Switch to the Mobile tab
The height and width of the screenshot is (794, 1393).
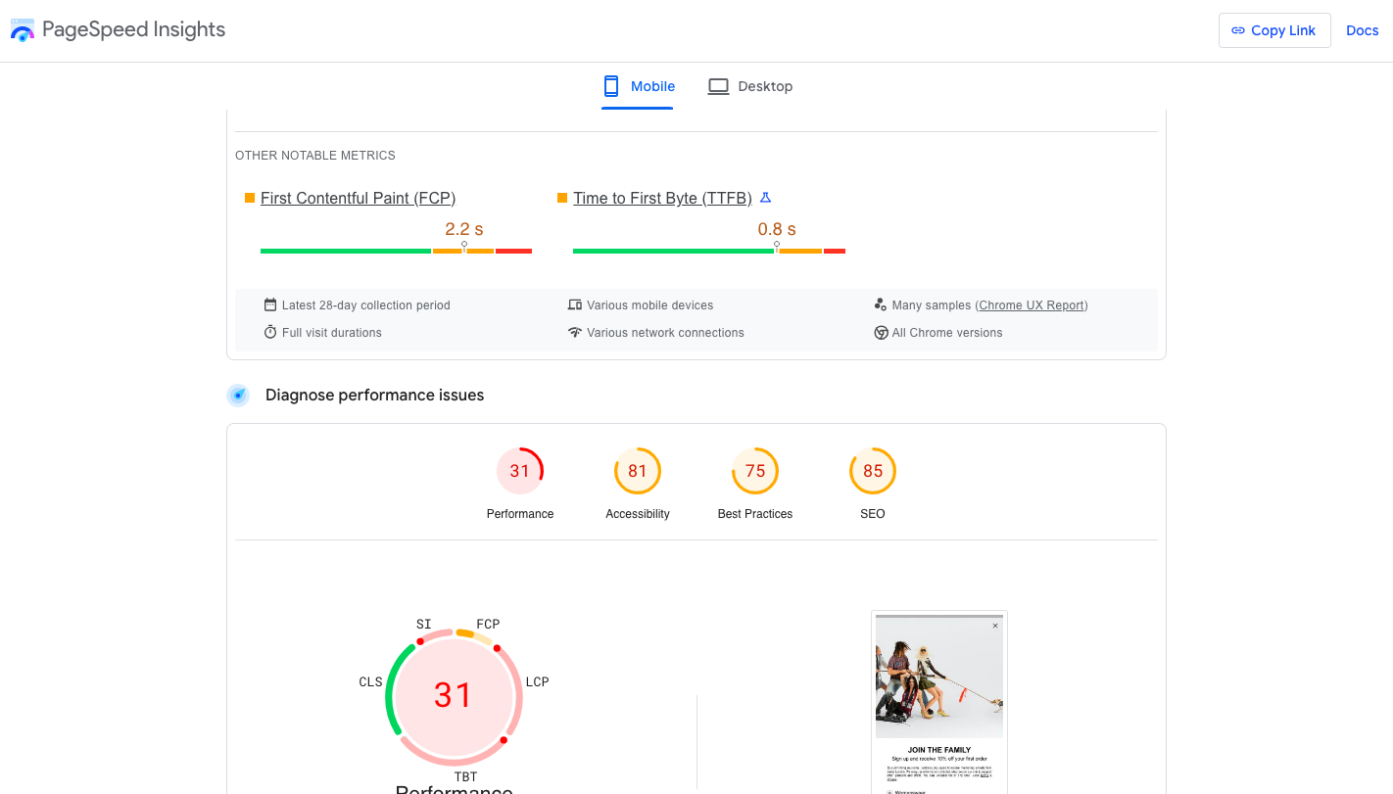tap(638, 86)
